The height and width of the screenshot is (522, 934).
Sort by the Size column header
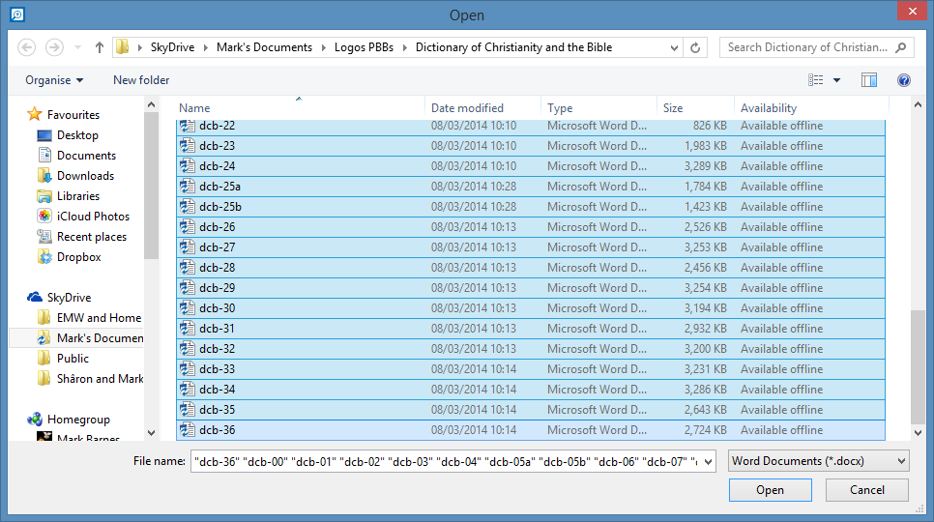tap(696, 107)
